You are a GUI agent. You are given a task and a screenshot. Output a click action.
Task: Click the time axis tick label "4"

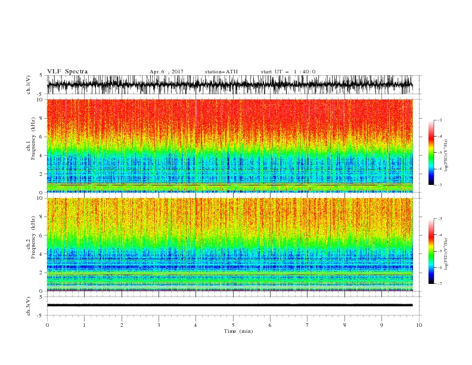point(195,325)
